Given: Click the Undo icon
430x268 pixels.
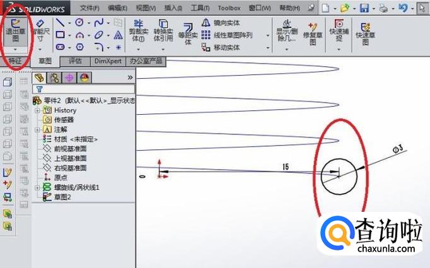Looking at the screenshot, I should tap(403, 8).
